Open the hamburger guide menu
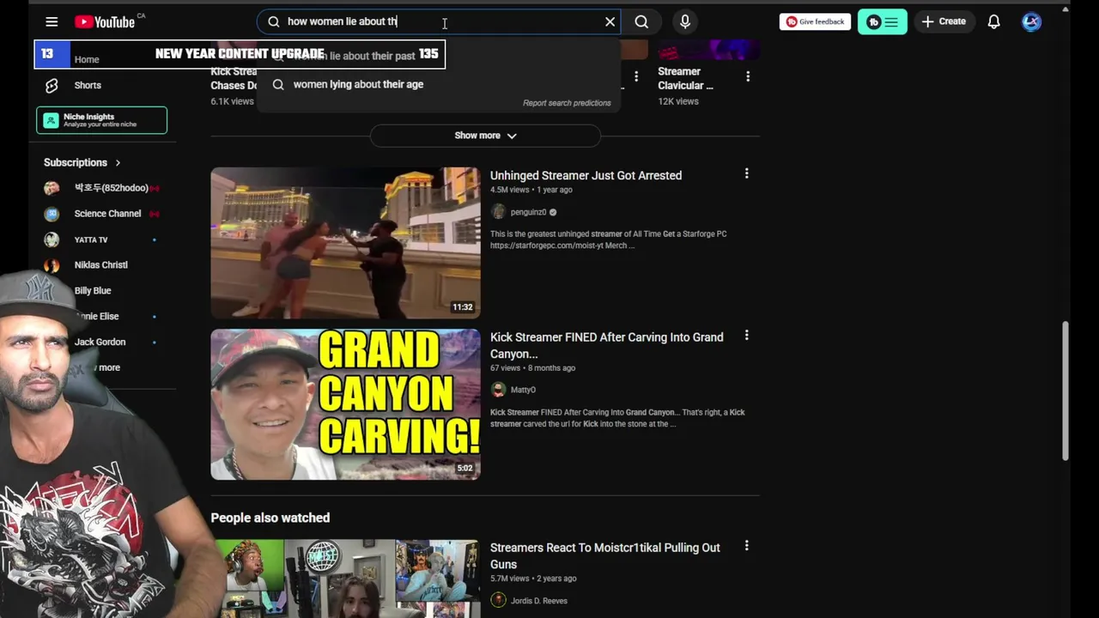This screenshot has height=618, width=1099. click(52, 21)
